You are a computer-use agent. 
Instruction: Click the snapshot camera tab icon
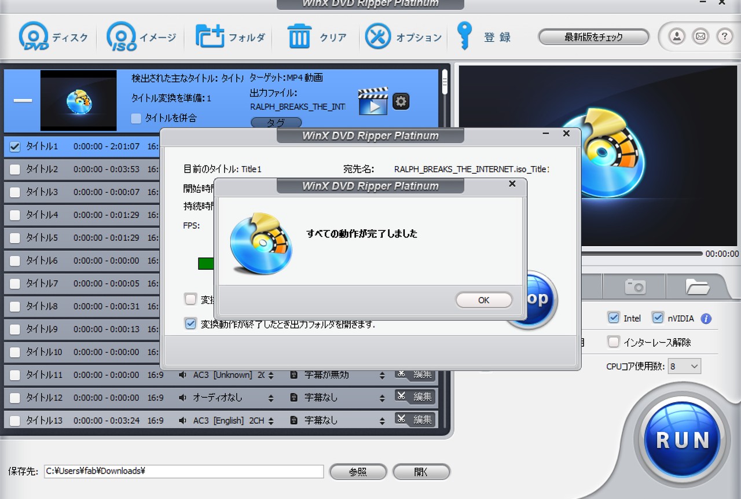pos(635,286)
